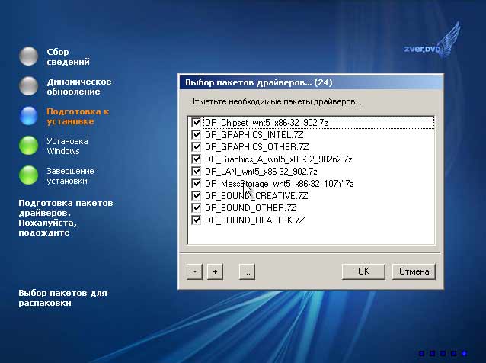This screenshot has width=486, height=363.
Task: Click the blue orb beside Подготовка к установке
Action: 28,115
